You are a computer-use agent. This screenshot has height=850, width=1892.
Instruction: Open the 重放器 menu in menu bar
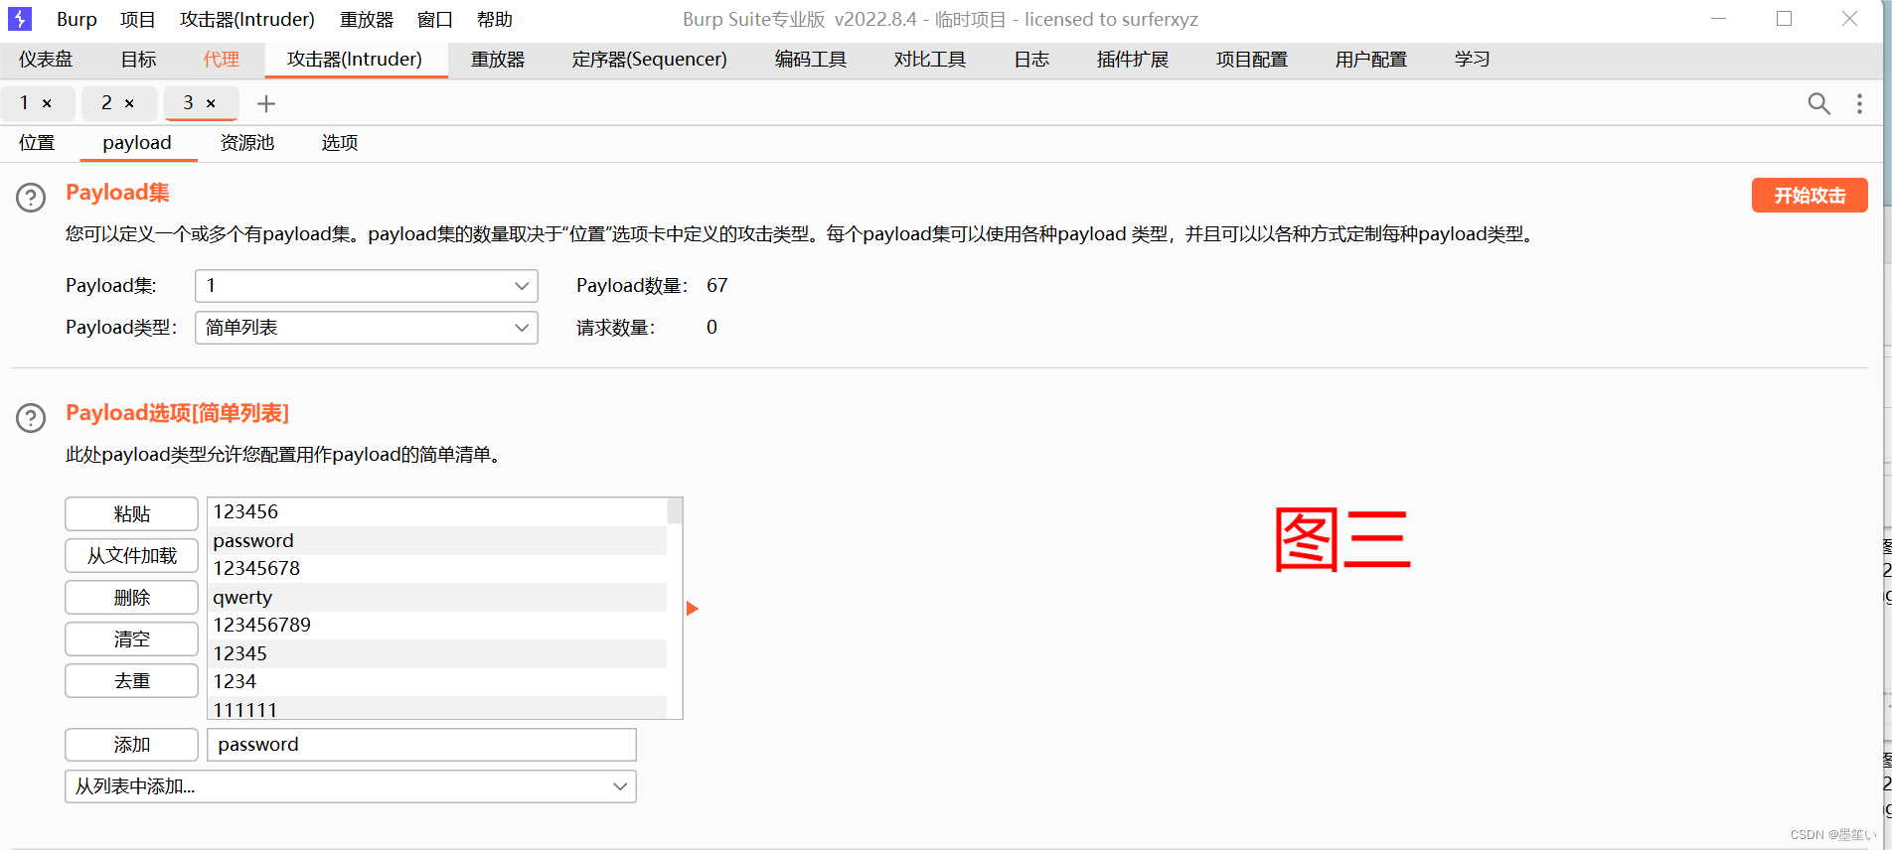tap(367, 19)
